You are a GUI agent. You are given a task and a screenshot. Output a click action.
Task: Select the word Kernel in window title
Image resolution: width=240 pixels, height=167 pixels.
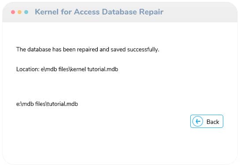pyautogui.click(x=47, y=12)
